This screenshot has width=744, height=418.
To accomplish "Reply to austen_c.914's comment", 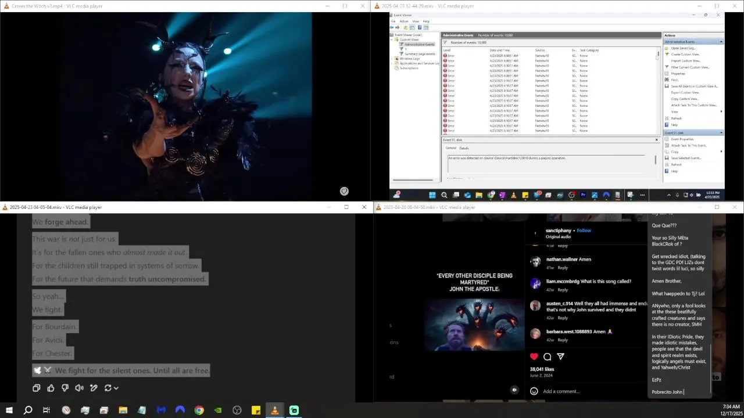I will point(563,318).
